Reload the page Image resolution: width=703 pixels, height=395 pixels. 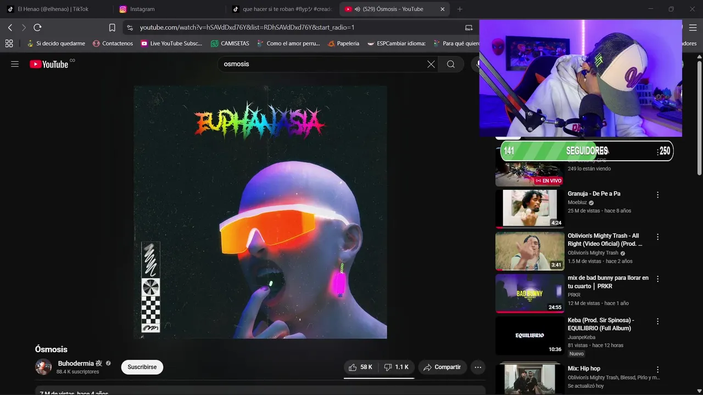click(37, 27)
